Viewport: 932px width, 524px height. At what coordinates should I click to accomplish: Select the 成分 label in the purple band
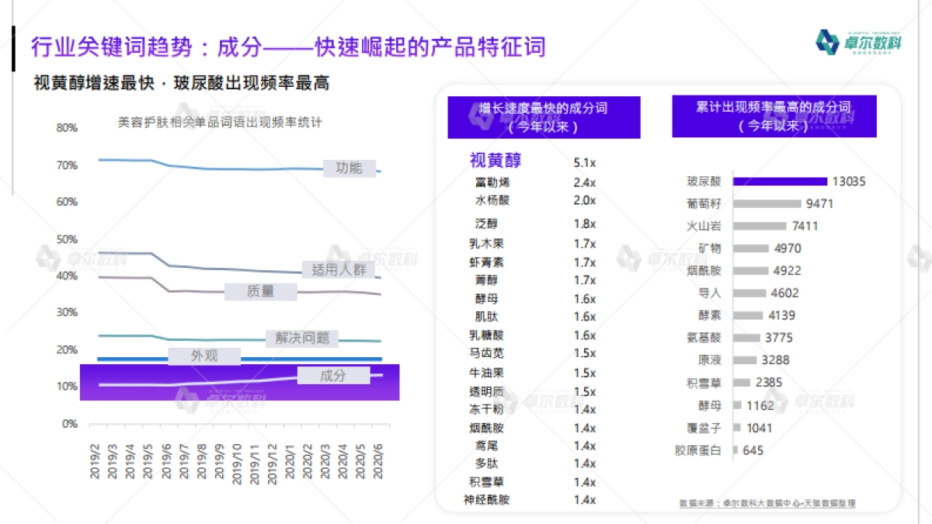pyautogui.click(x=334, y=376)
